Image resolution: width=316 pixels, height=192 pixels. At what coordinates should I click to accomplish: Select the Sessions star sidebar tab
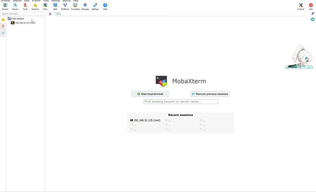(3, 20)
